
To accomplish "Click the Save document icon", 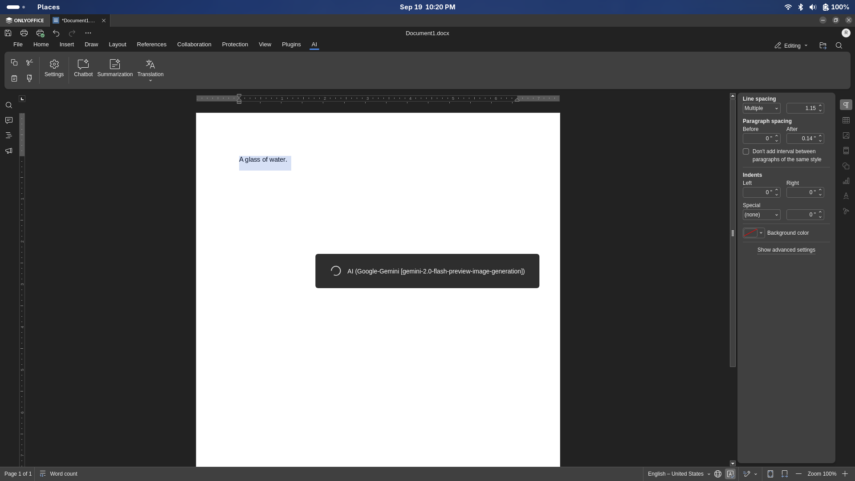I will pos(8,33).
